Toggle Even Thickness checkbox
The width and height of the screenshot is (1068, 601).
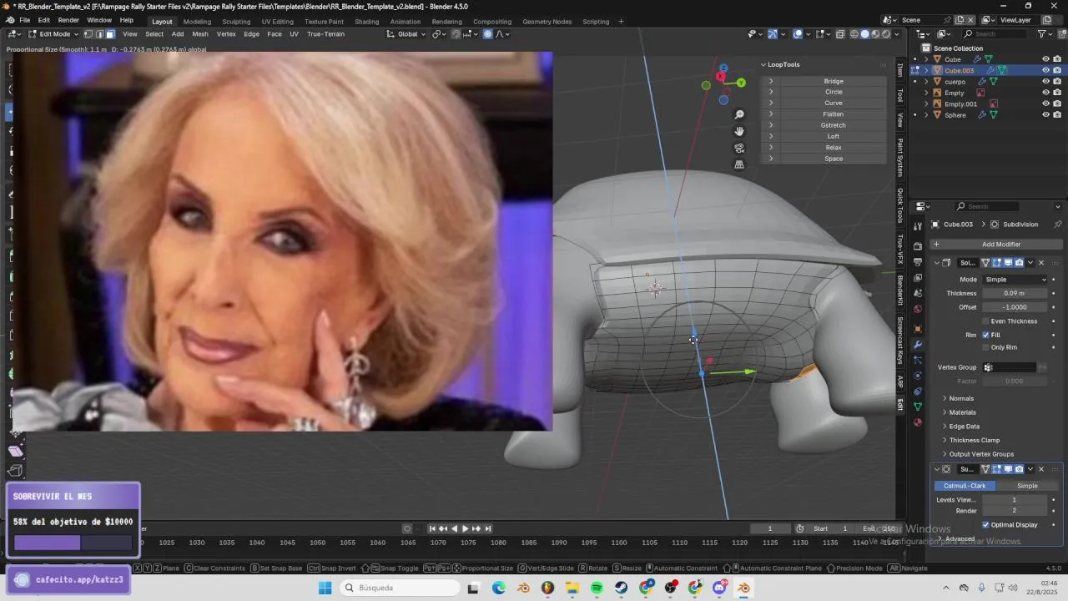click(x=986, y=321)
